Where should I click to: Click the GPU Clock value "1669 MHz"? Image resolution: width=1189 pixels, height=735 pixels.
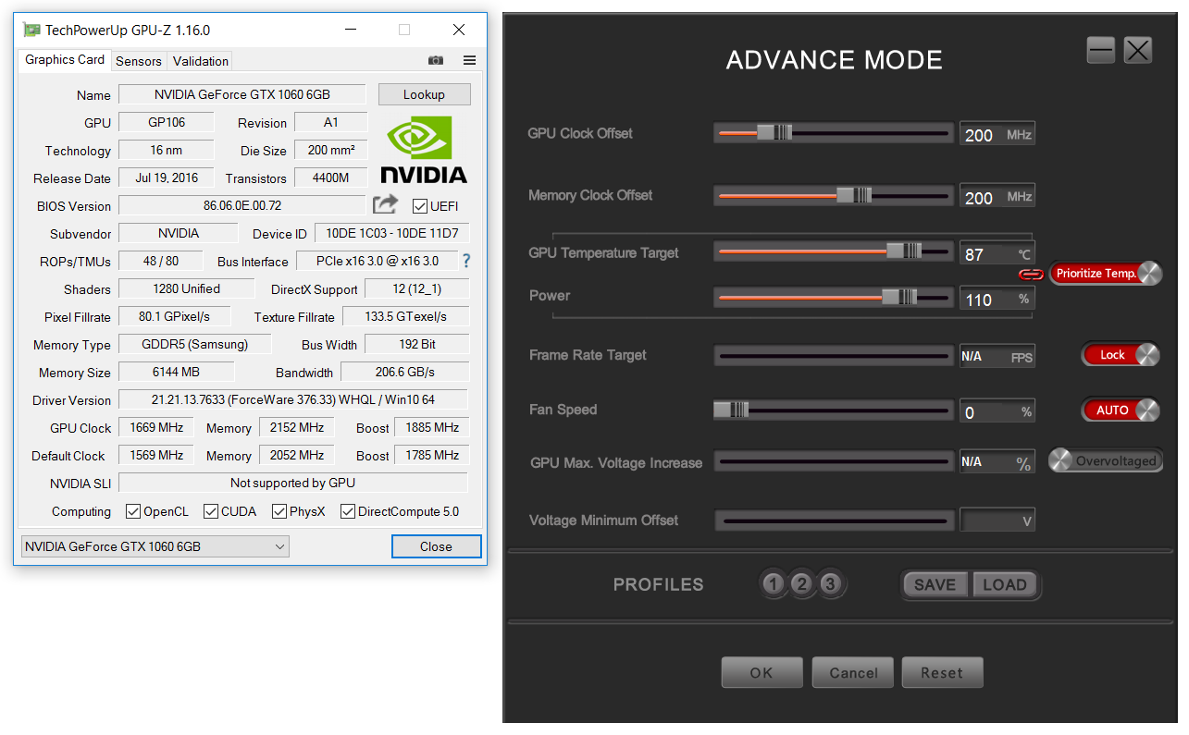156,427
